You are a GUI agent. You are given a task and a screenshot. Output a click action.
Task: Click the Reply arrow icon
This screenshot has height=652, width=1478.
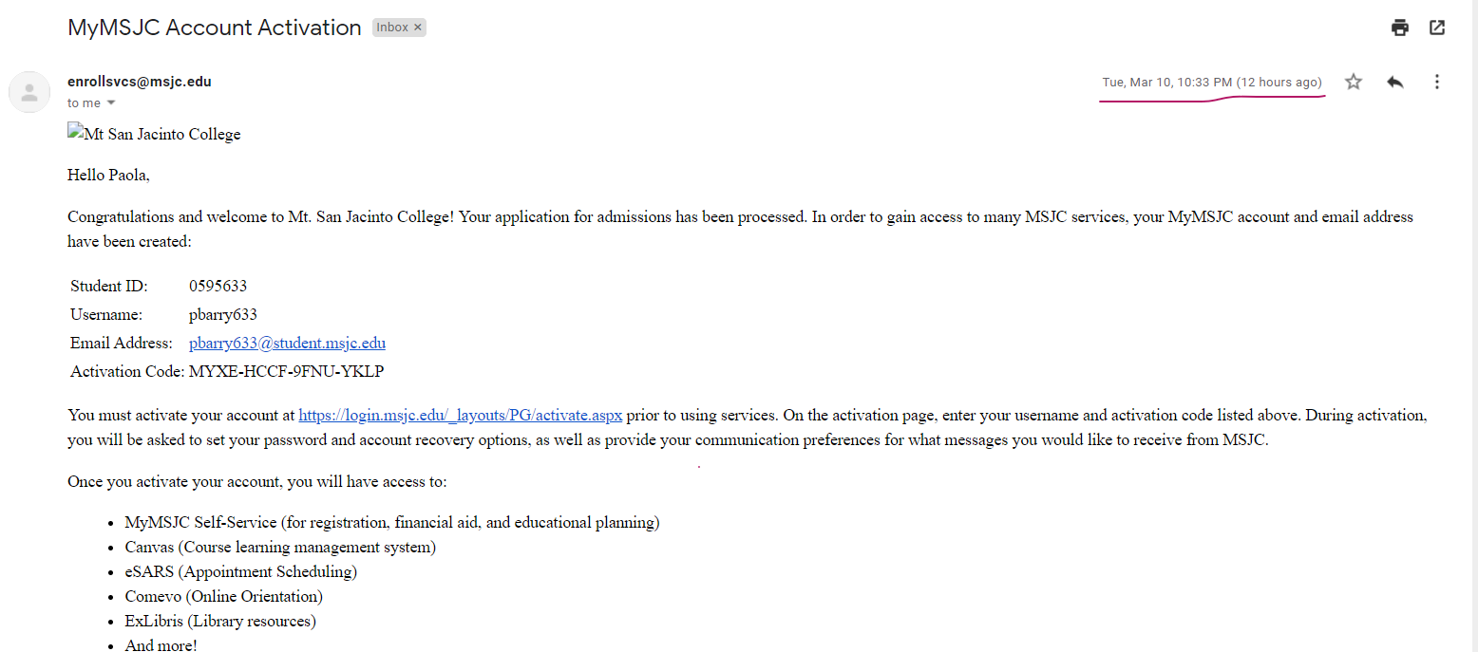click(1394, 82)
